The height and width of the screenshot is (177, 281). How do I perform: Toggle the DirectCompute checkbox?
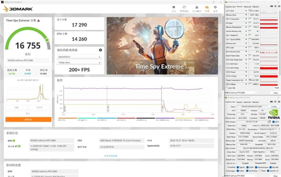click(x=256, y=167)
